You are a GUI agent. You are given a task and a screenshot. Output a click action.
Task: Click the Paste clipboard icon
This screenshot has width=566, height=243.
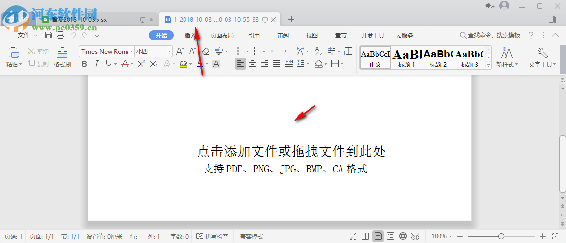[14, 53]
